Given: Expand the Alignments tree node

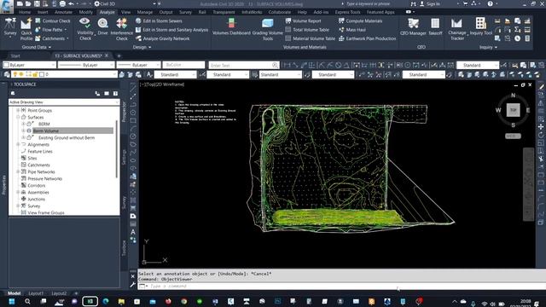Looking at the screenshot, I should pos(18,144).
